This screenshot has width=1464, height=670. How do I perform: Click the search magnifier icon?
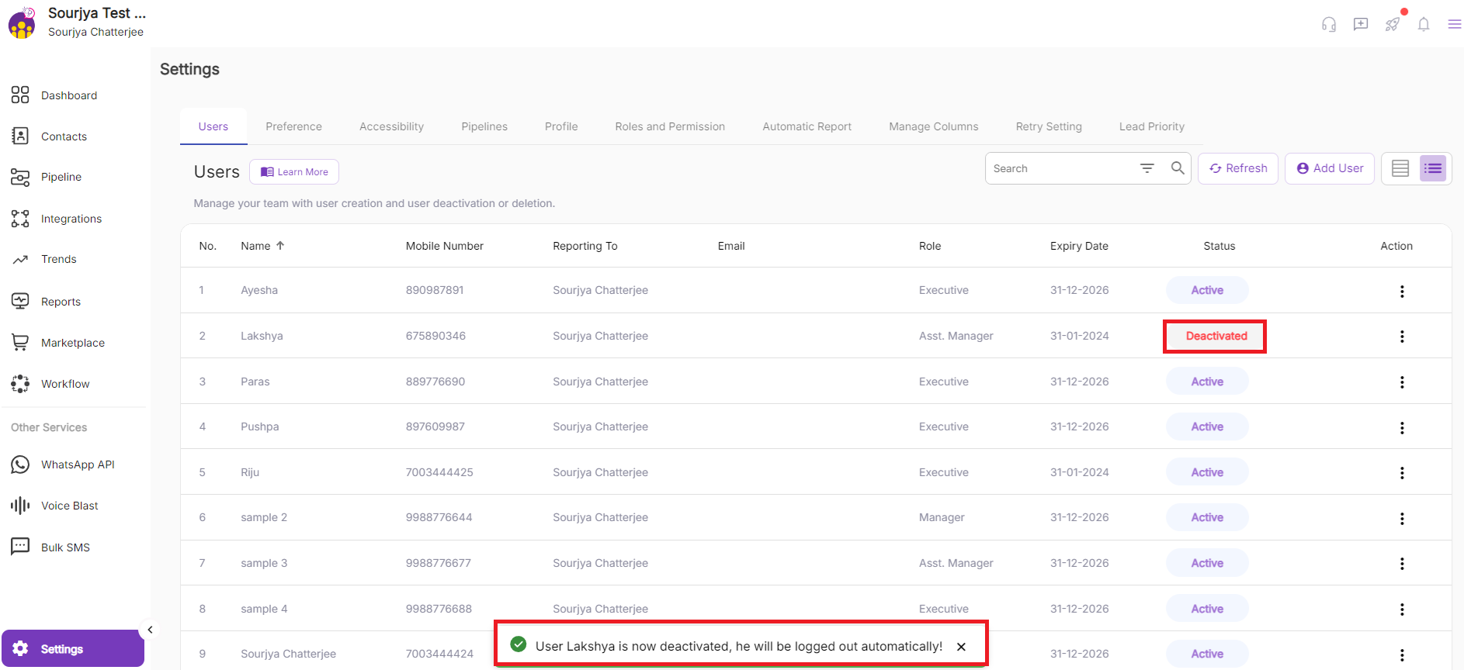pos(1177,168)
